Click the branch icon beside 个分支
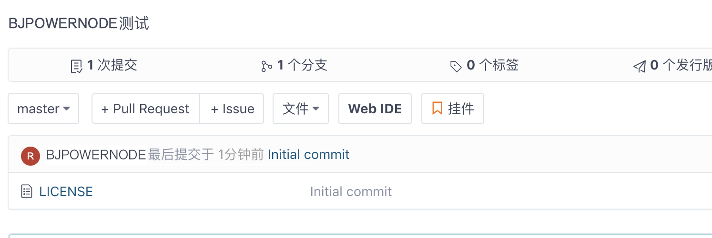712x238 pixels. [x=266, y=66]
